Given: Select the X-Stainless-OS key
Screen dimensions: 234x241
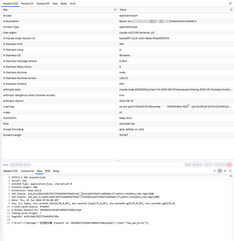Looking at the screenshot, I should (x=12, y=55).
